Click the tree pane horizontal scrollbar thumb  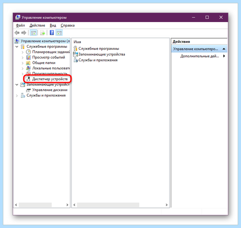pyautogui.click(x=35, y=205)
